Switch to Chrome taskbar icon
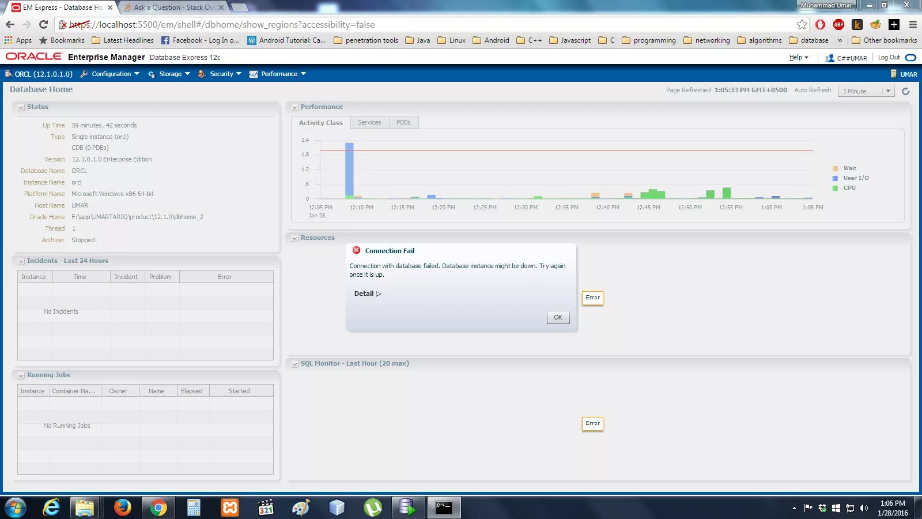Viewport: 922px width, 519px height. tap(157, 507)
